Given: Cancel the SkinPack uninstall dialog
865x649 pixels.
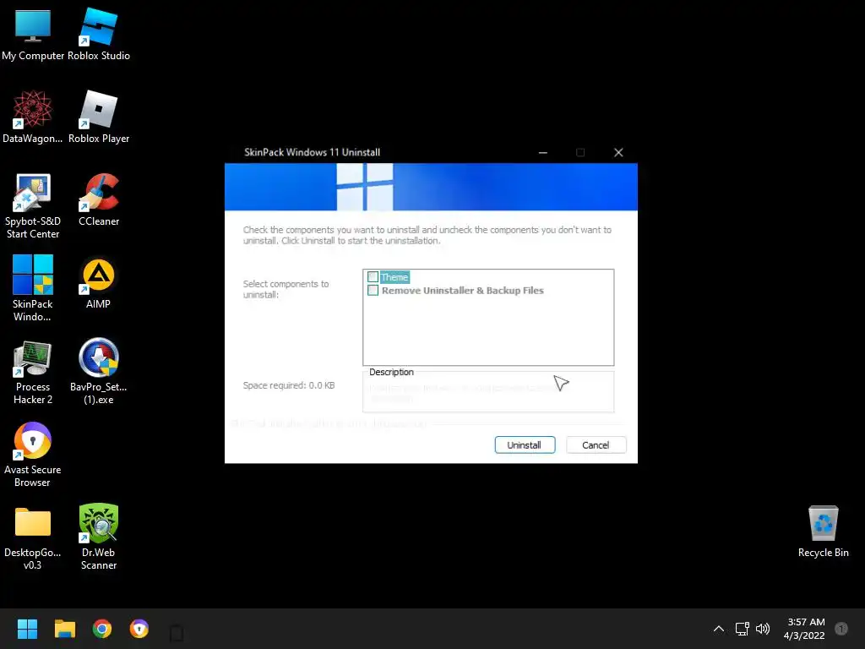Looking at the screenshot, I should point(596,444).
